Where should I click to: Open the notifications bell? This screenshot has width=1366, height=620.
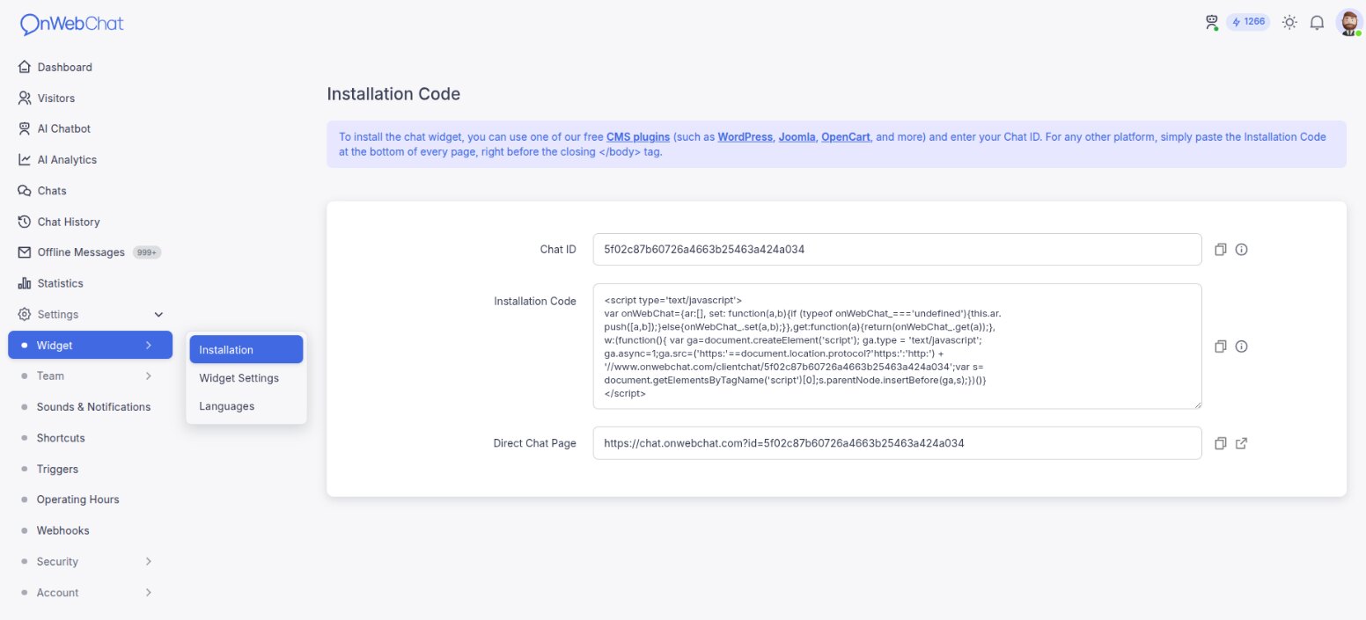tap(1318, 23)
